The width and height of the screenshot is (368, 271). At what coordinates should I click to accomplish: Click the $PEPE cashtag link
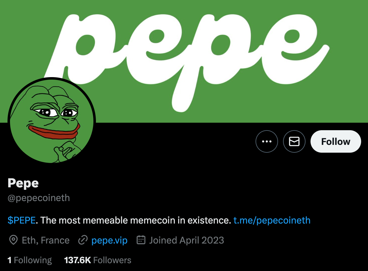[22, 220]
